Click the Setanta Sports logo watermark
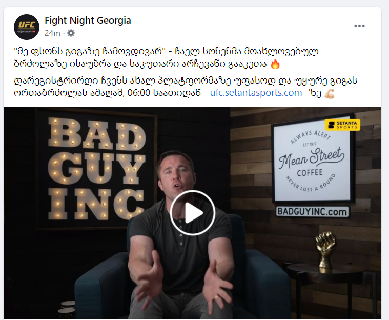 [x=342, y=125]
